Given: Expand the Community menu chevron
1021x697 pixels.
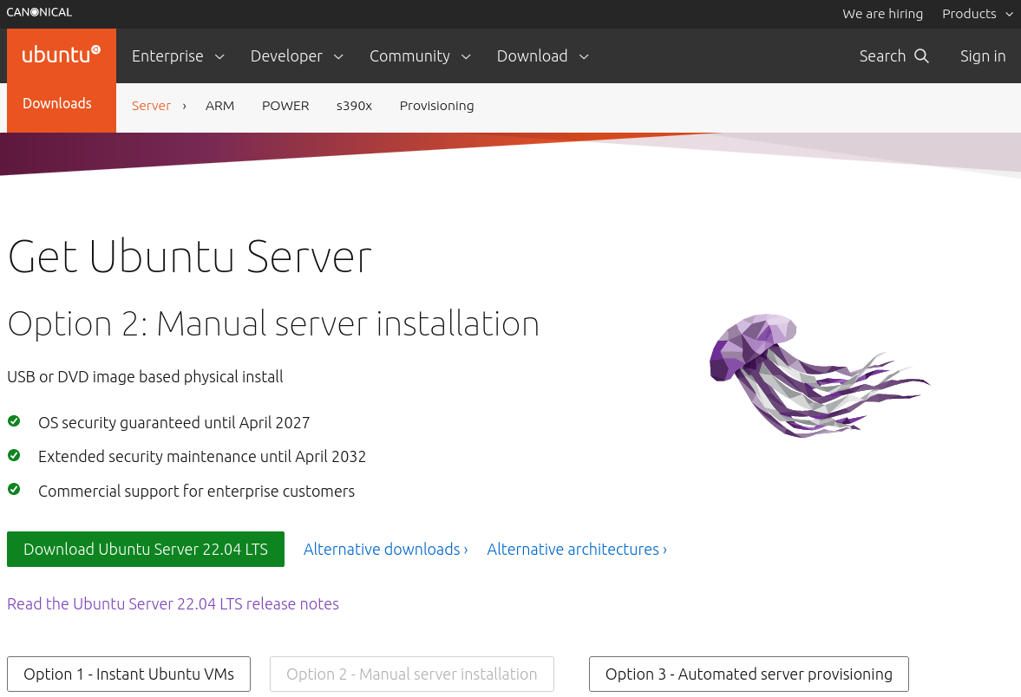Looking at the screenshot, I should tap(466, 57).
